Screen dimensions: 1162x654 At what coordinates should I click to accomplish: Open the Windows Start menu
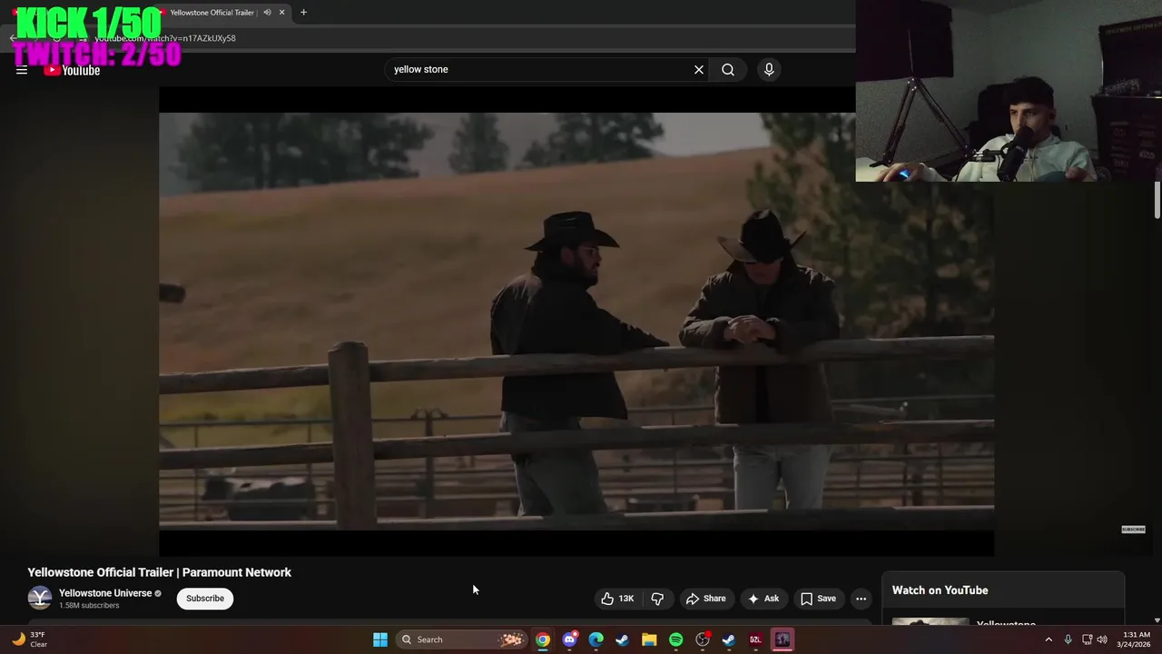380,639
